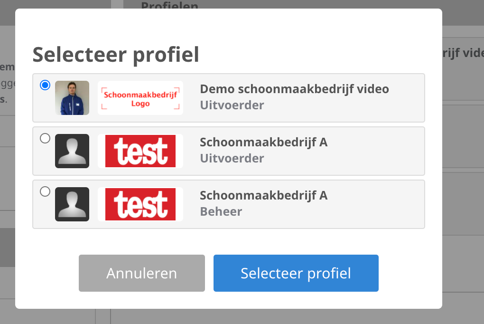This screenshot has width=484, height=324.
Task: Click the Demo schoonmaakbedrijf video profile name
Action: tap(294, 89)
